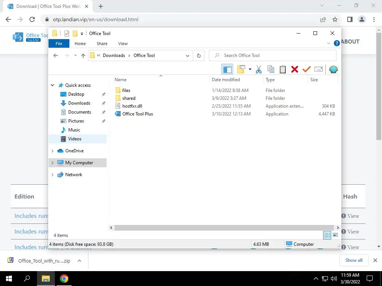Select Network in navigation pane
Image resolution: width=382 pixels, height=286 pixels.
tap(73, 175)
